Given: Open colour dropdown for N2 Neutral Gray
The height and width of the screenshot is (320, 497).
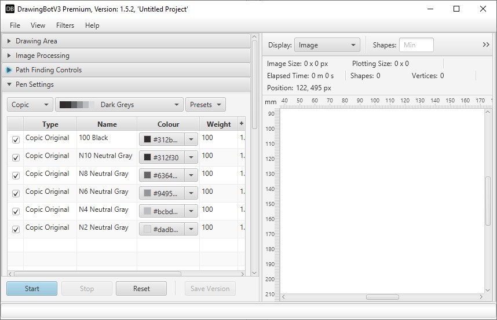Looking at the screenshot, I should pyautogui.click(x=191, y=229).
